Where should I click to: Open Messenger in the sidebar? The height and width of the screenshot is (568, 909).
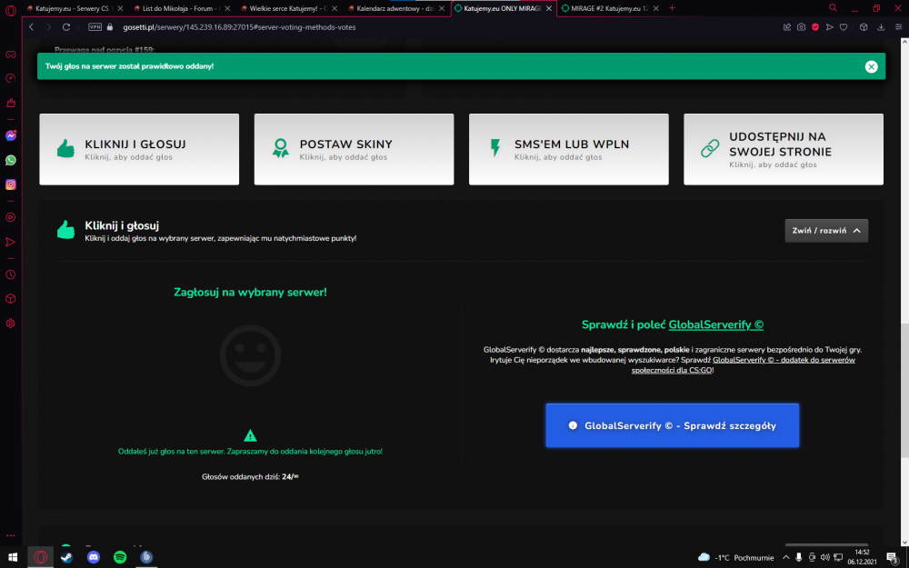coord(10,135)
